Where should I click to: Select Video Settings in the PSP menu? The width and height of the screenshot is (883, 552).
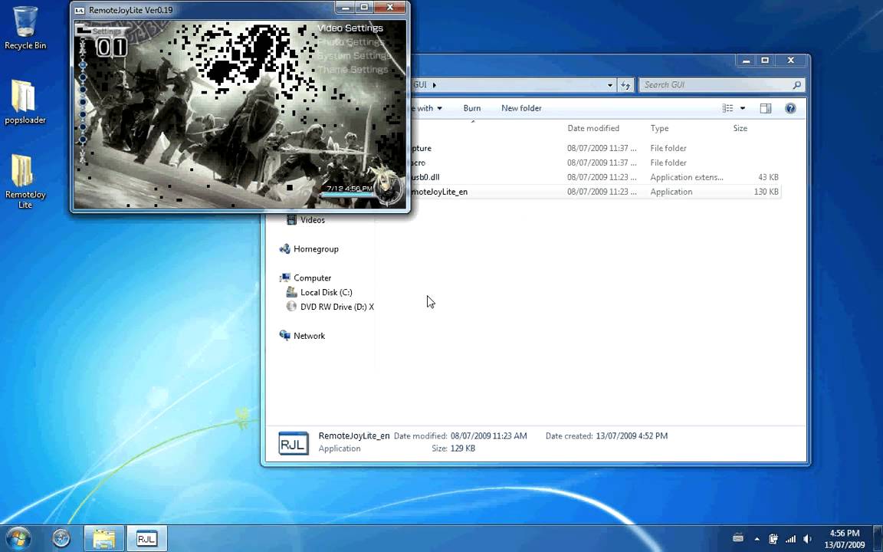[x=350, y=28]
